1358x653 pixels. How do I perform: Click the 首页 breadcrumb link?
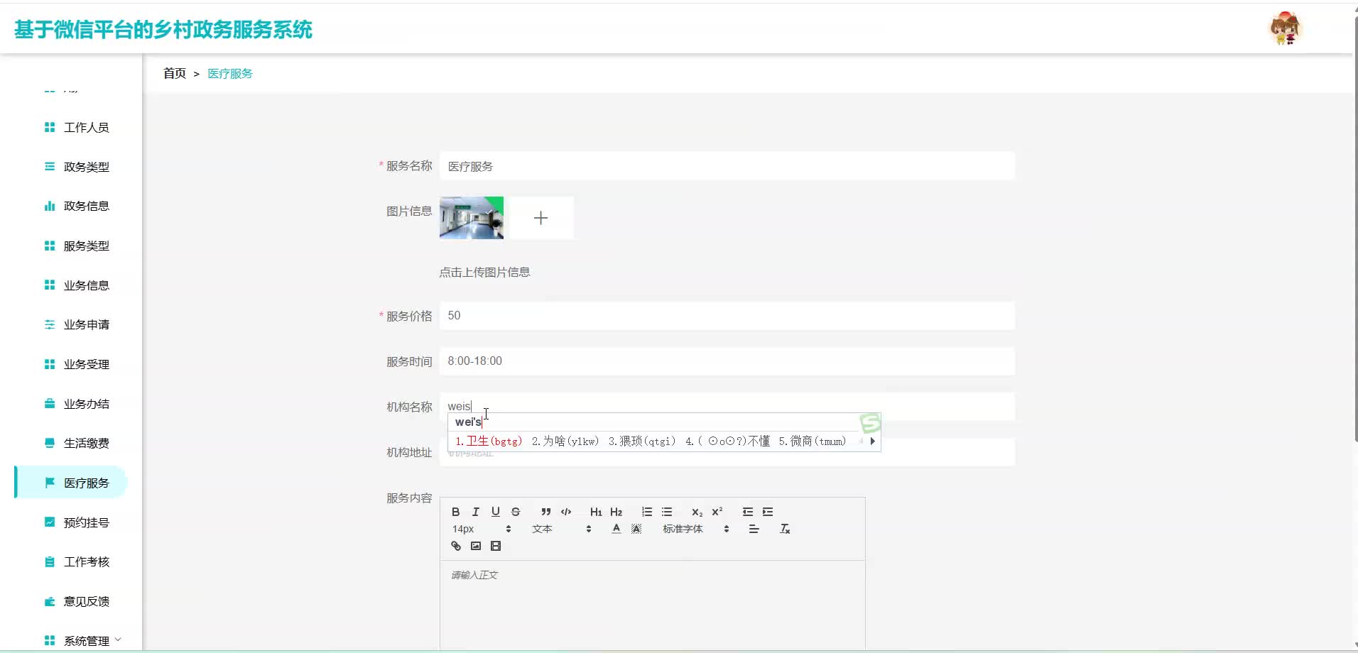tap(175, 73)
